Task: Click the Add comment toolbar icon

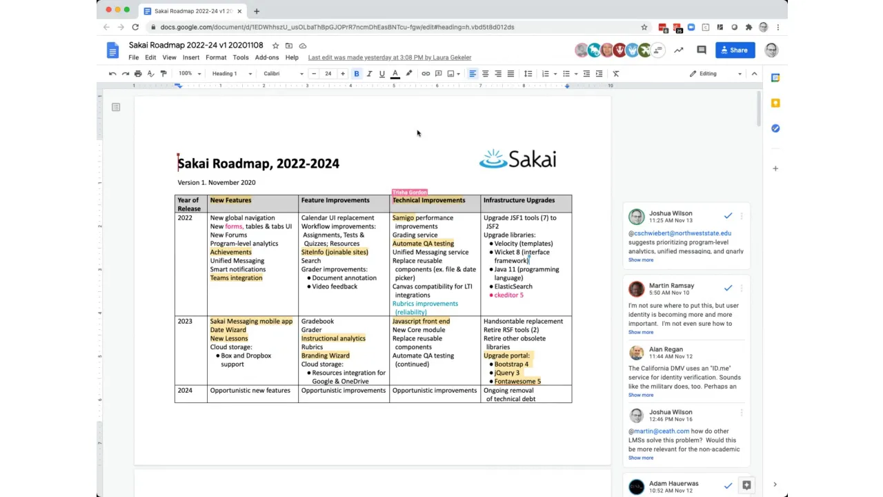Action: coord(438,73)
